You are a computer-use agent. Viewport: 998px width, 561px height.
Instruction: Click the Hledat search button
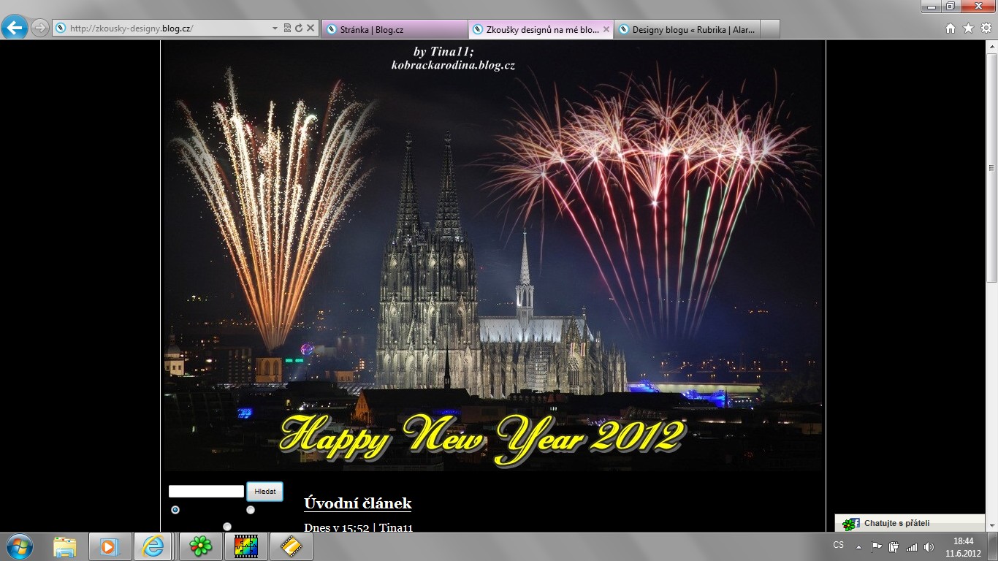click(x=264, y=492)
